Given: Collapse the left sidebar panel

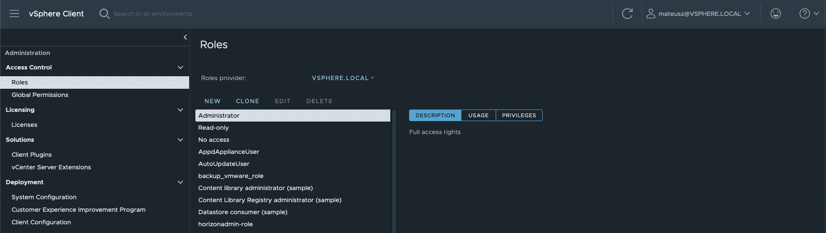Looking at the screenshot, I should click(x=185, y=37).
